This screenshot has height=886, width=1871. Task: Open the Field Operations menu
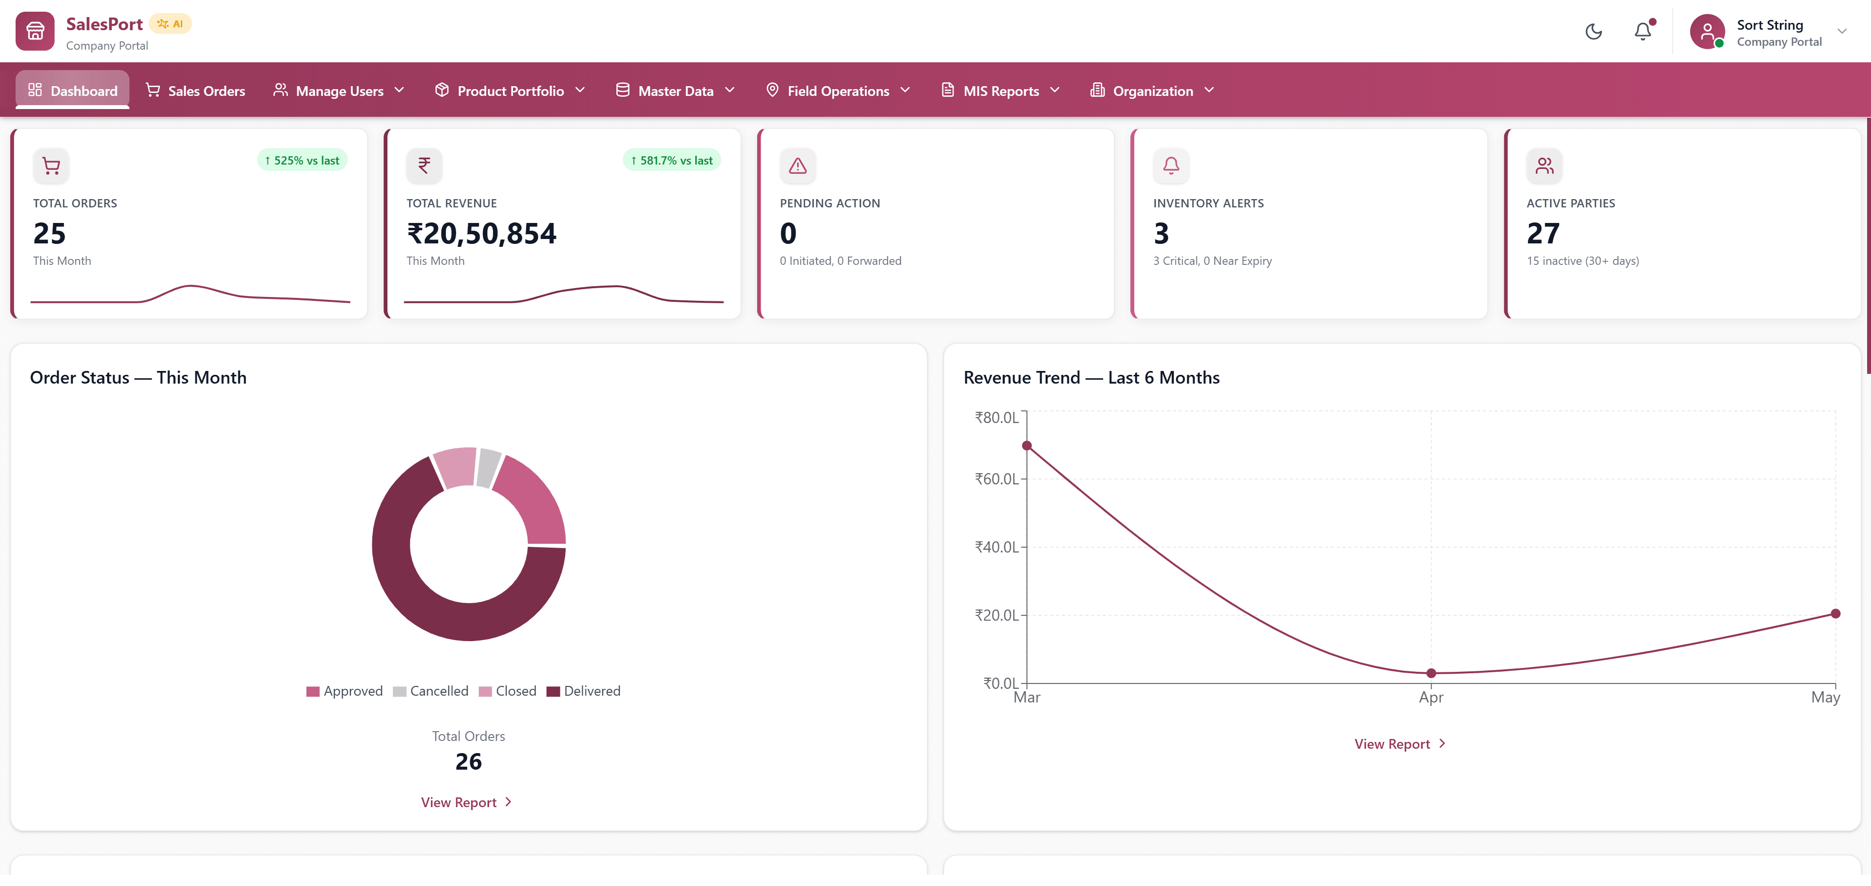click(838, 91)
